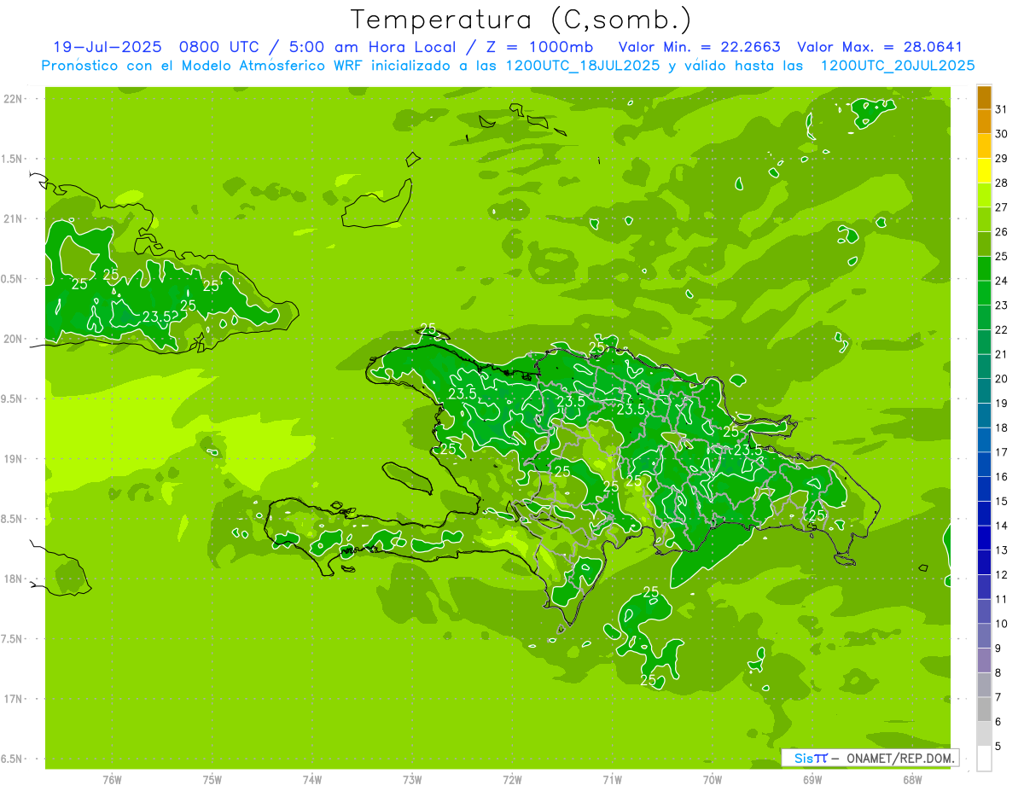Click the 'Z = 1000mb' pressure level
Image resolution: width=1024 pixels, height=791 pixels.
(x=541, y=47)
